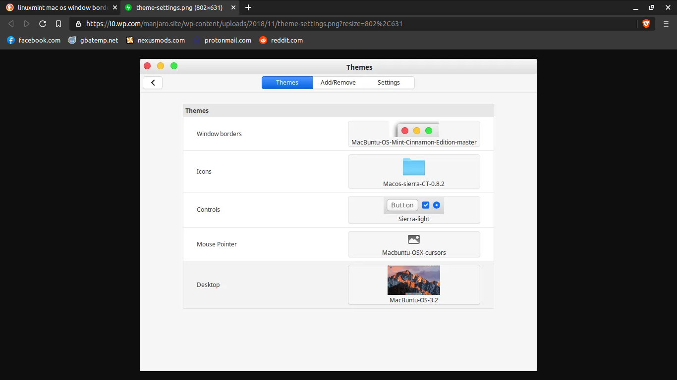Click the 'Mouse Pointer' row label
Screen dimensions: 677x380
(217, 244)
